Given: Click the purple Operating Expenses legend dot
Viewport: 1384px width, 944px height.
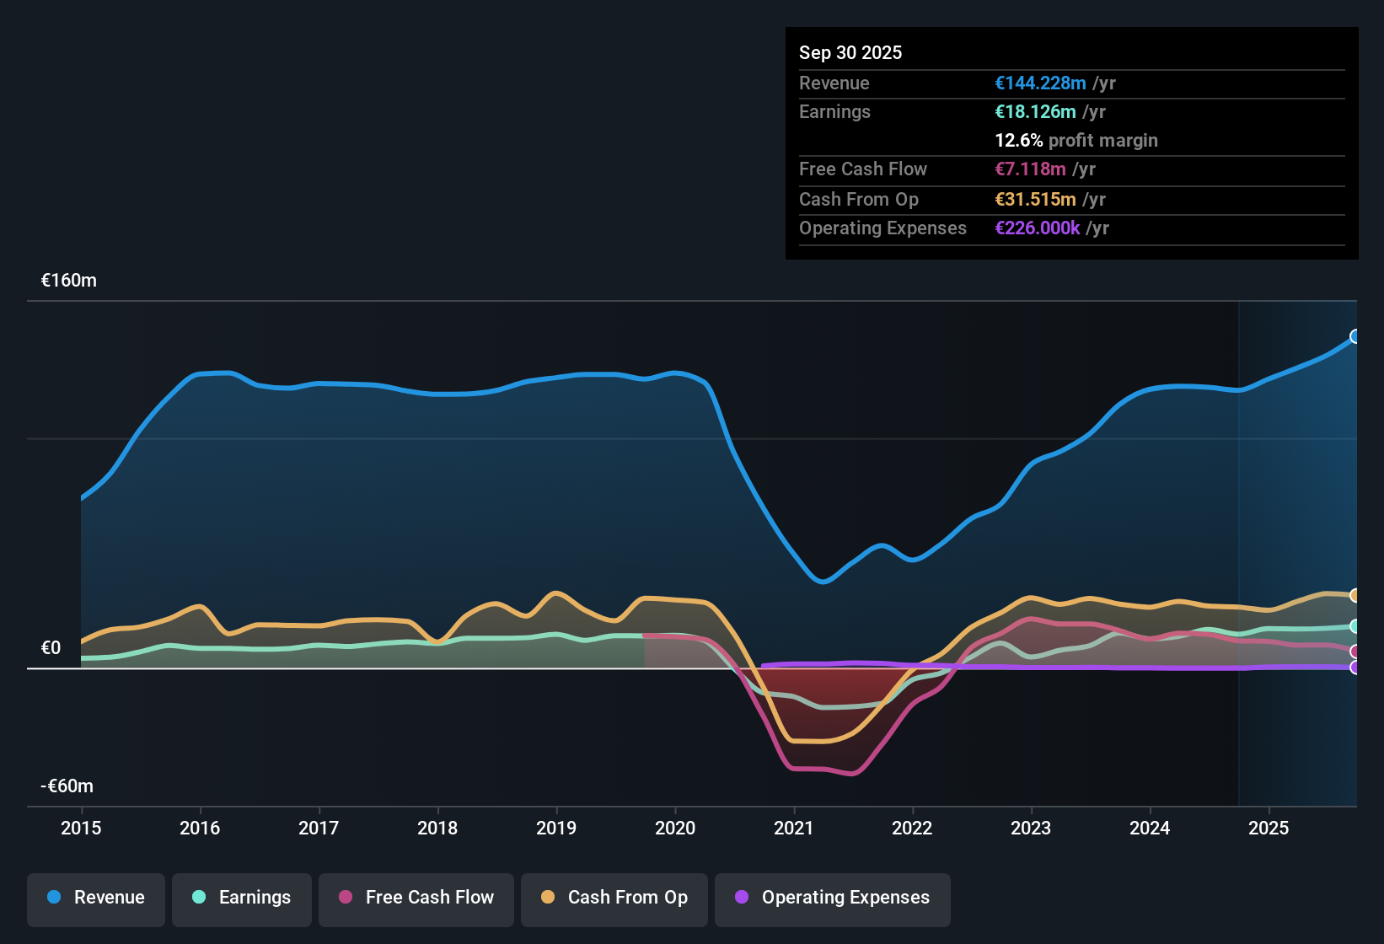Looking at the screenshot, I should pyautogui.click(x=740, y=898).
